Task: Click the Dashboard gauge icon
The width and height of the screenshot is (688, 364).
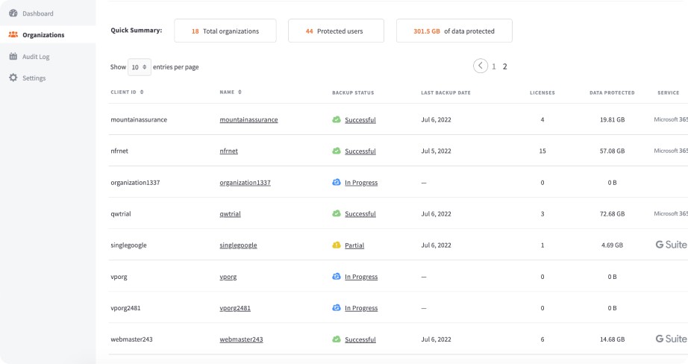Action: pyautogui.click(x=13, y=13)
